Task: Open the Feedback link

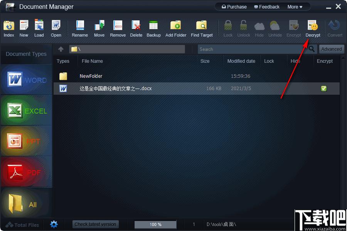Action: point(267,7)
